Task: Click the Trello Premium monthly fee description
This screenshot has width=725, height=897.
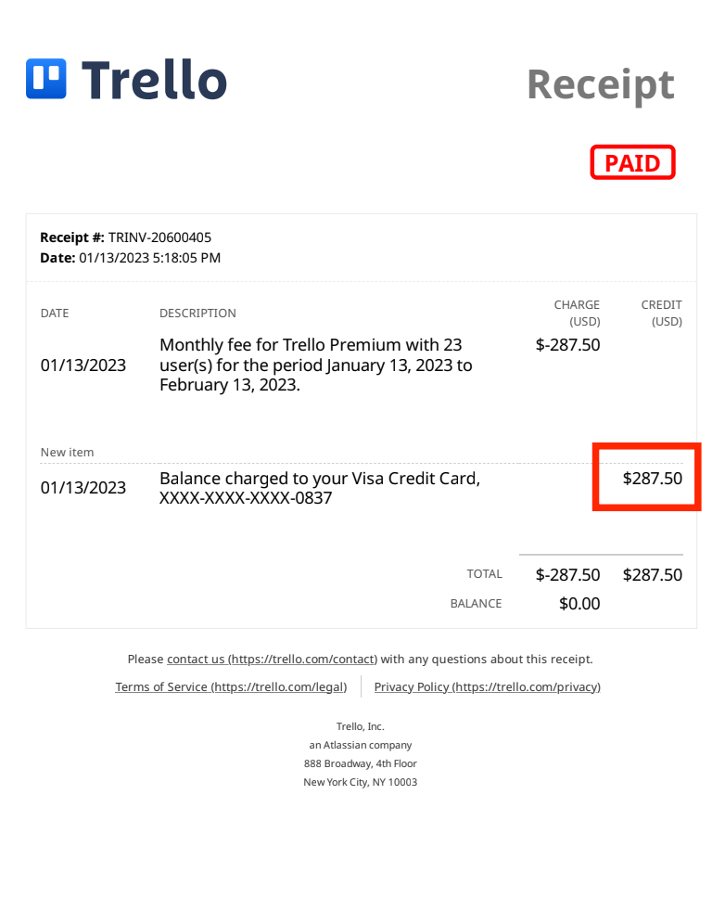Action: 316,365
